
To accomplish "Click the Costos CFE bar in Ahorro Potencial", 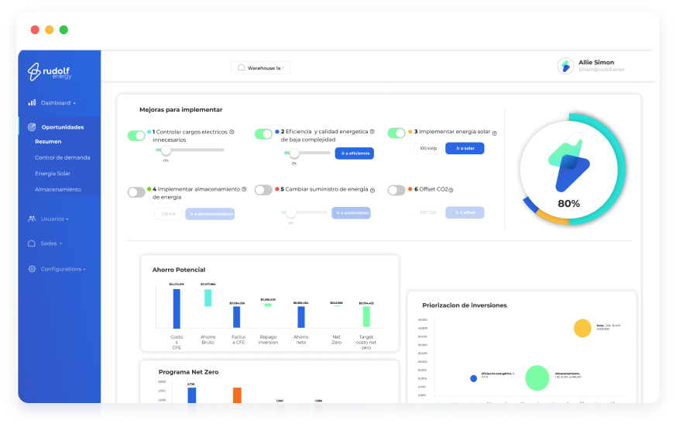I will click(x=177, y=309).
